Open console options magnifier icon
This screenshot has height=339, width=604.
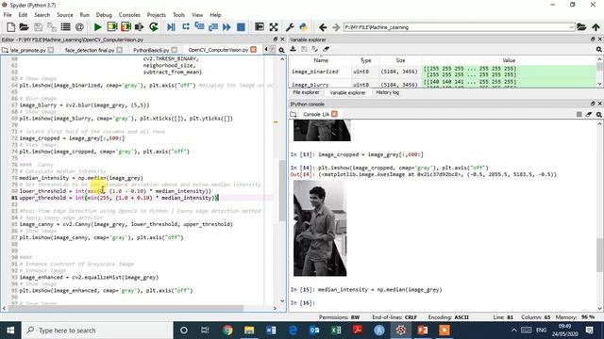[599, 115]
